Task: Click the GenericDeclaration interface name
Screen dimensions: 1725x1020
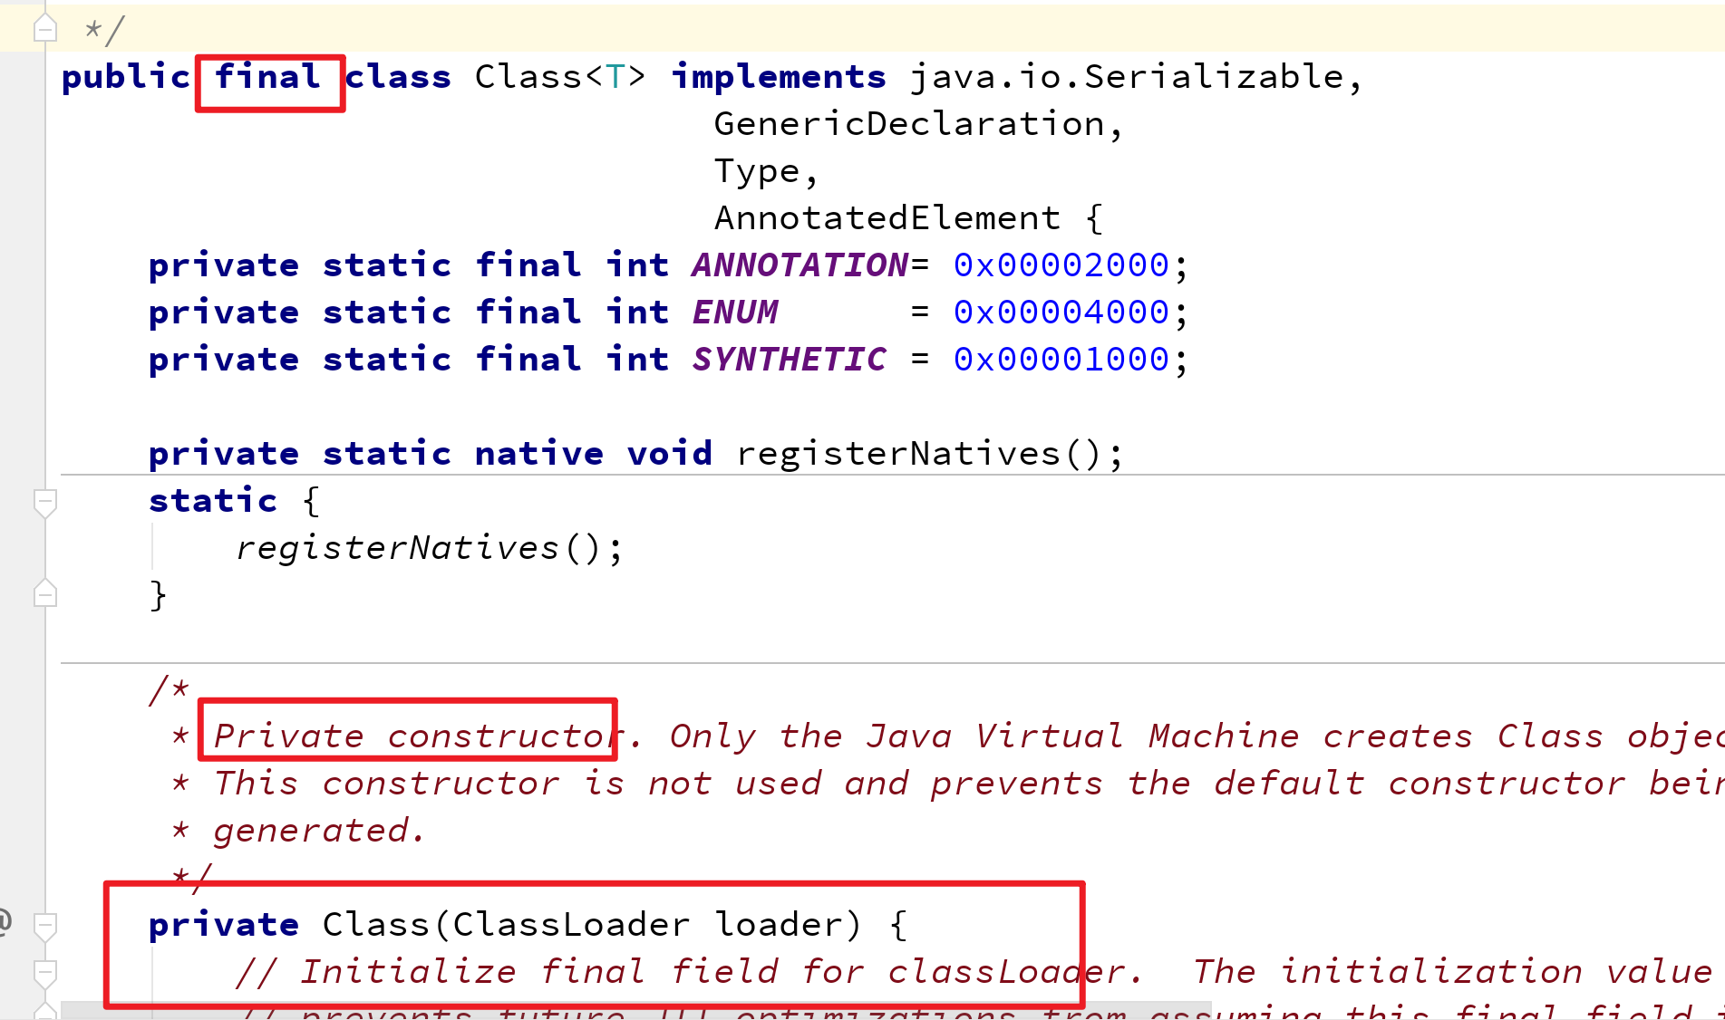Action: 908,124
